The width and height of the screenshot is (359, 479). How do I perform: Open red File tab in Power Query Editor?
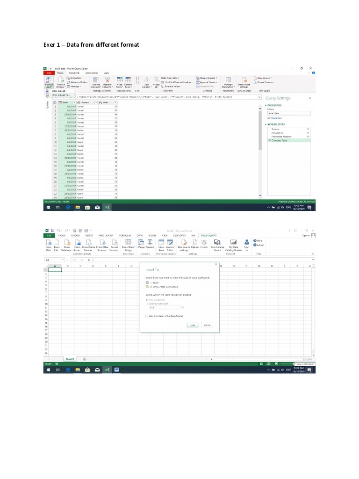[49, 73]
